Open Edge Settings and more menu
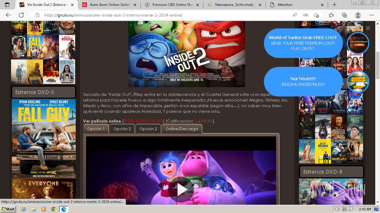Screen dimensions: 380x213 [371, 15]
